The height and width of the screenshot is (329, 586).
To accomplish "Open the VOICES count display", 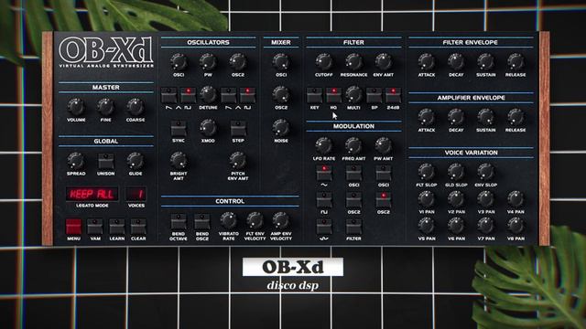I will click(136, 194).
